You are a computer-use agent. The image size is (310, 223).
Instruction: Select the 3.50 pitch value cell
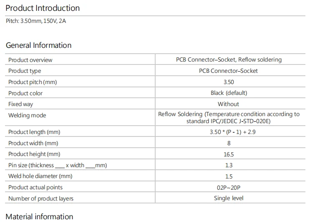pyautogui.click(x=228, y=82)
